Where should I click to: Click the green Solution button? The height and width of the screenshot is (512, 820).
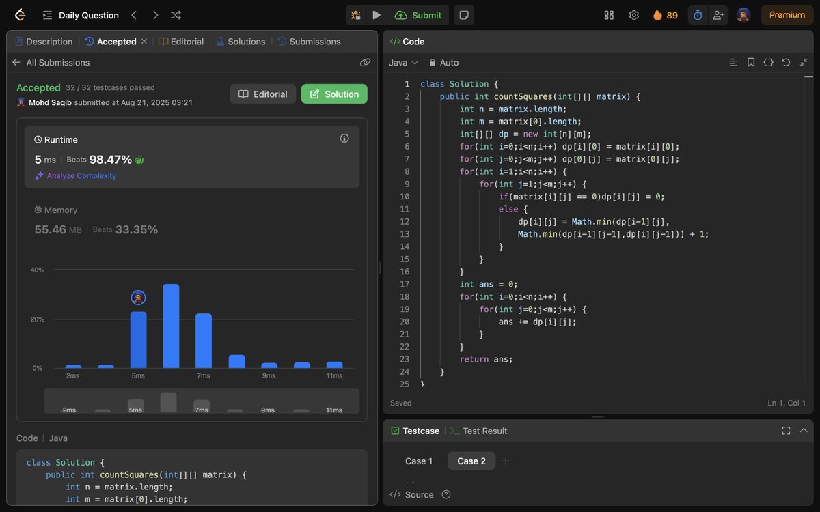(334, 94)
